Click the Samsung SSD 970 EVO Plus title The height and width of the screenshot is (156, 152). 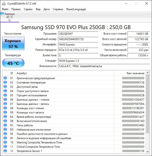76,27
